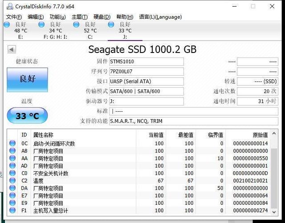This screenshot has width=285, height=223.
Task: Click the current value 67 in the C2 row
Action: point(160,181)
